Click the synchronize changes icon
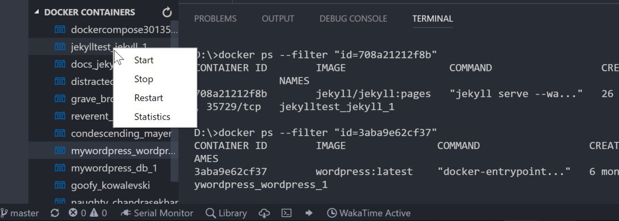The height and width of the screenshot is (221, 619). (x=55, y=213)
